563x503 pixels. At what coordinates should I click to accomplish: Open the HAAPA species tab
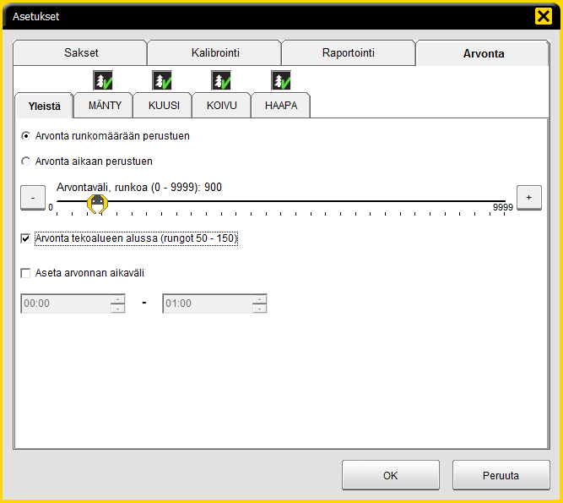pos(281,106)
